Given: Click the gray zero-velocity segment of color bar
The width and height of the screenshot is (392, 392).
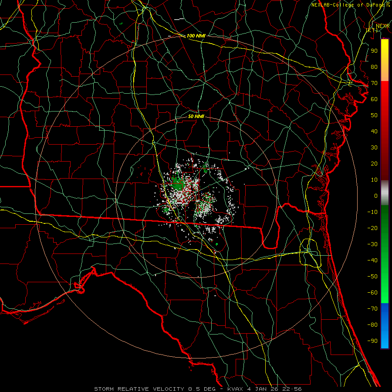Looking at the screenshot, I should 385,193.
